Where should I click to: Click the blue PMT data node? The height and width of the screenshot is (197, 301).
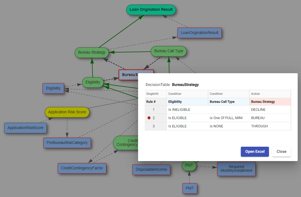(189, 188)
